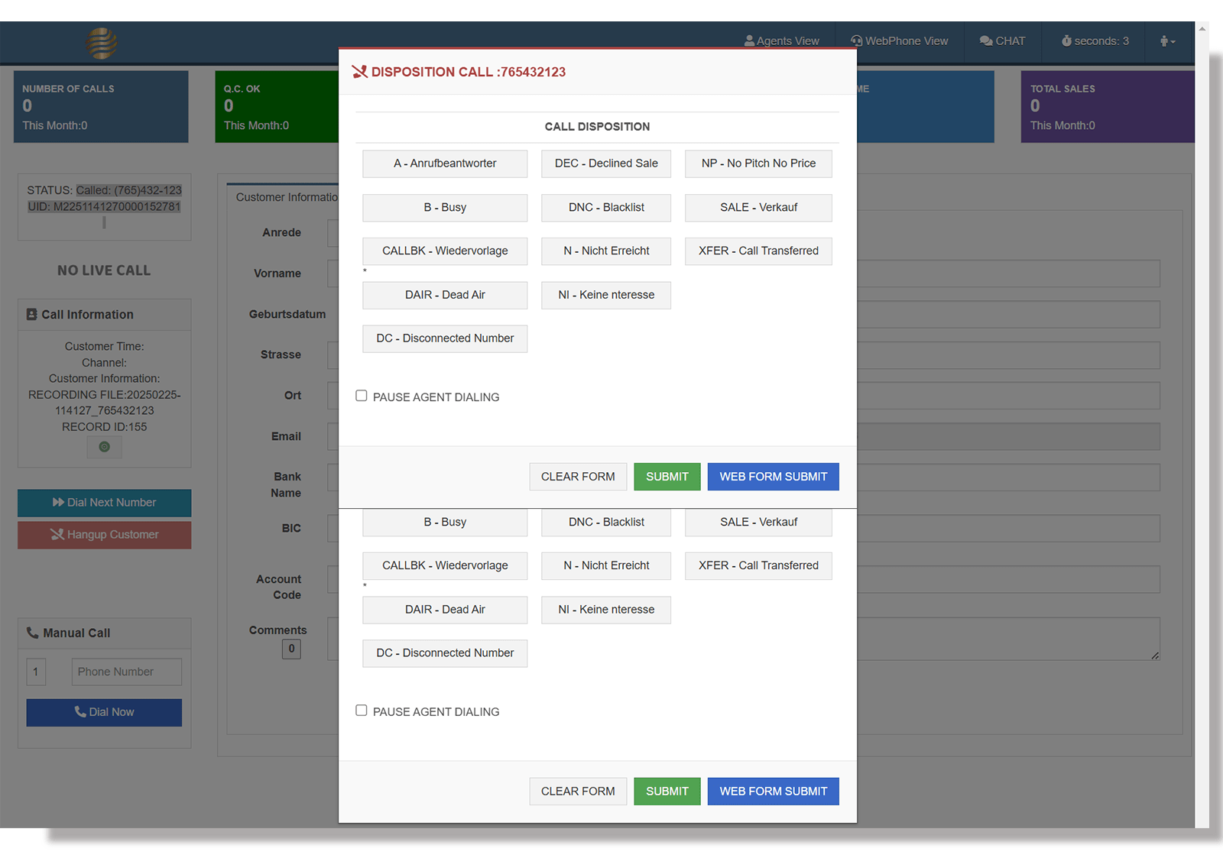Click the icon beside Call Information heading
This screenshot has height=858, width=1223.
tap(31, 314)
